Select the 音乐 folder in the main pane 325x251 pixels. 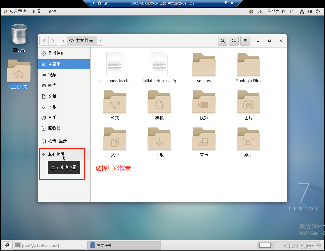[x=204, y=139]
